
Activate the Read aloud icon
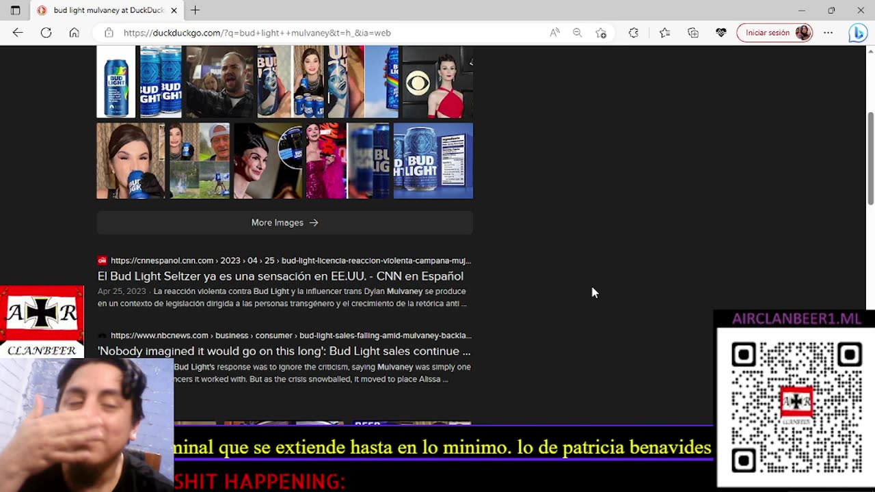[x=554, y=33]
